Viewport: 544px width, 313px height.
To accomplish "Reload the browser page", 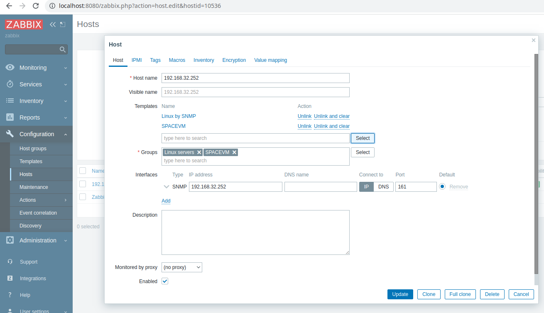I will point(36,6).
